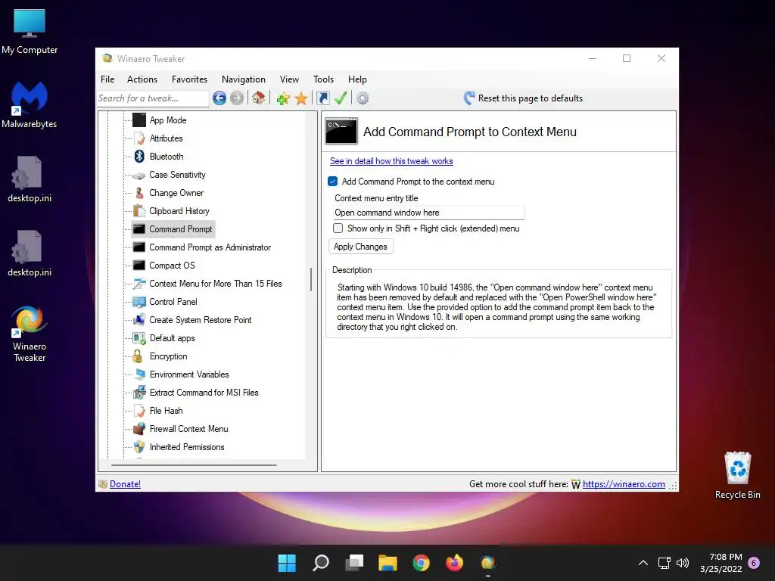Open the Recycle Bin desktop icon

click(x=737, y=475)
